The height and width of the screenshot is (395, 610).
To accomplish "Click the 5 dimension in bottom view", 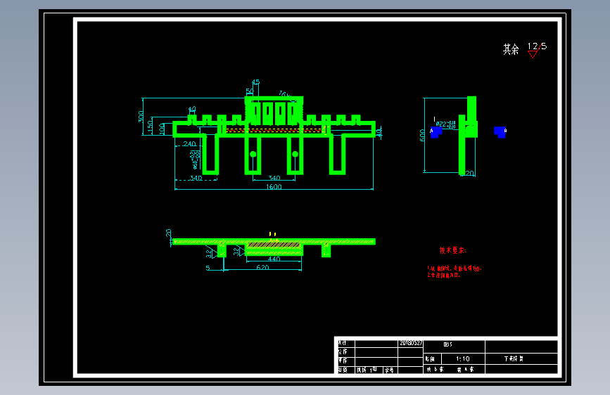I will pyautogui.click(x=208, y=268).
